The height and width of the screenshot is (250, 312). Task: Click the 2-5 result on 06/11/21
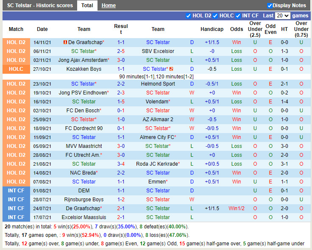coord(121,51)
